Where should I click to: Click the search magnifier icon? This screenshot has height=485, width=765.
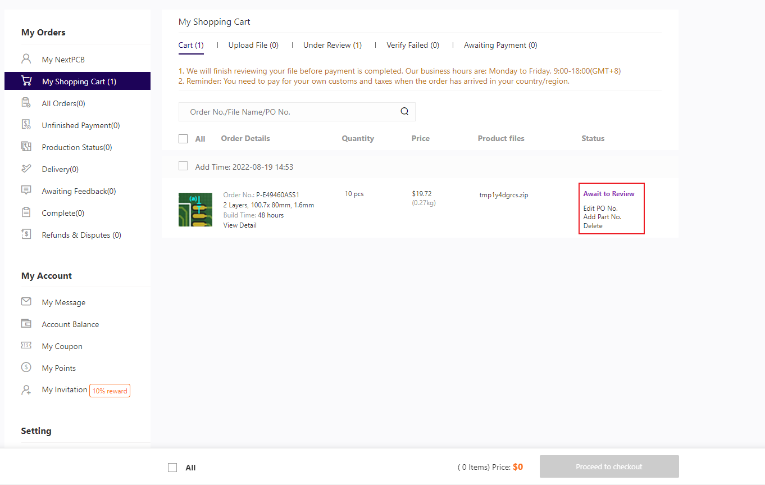pos(404,111)
